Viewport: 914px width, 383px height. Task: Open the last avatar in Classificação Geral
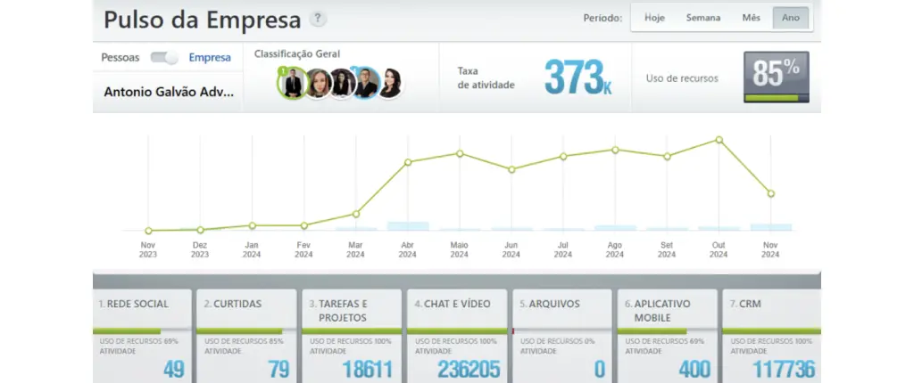coord(389,83)
